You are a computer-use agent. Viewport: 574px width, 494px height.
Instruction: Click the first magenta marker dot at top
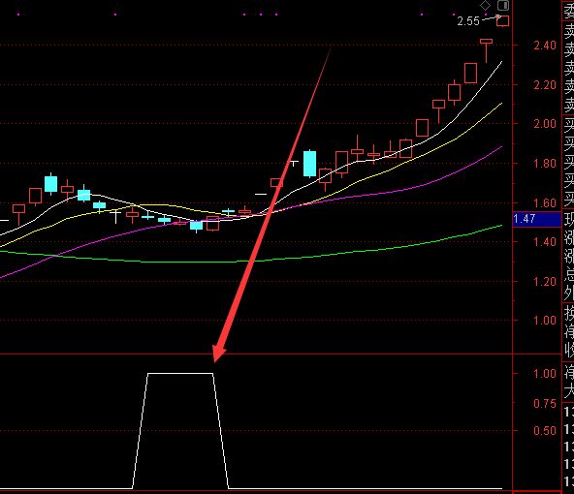coord(18,15)
